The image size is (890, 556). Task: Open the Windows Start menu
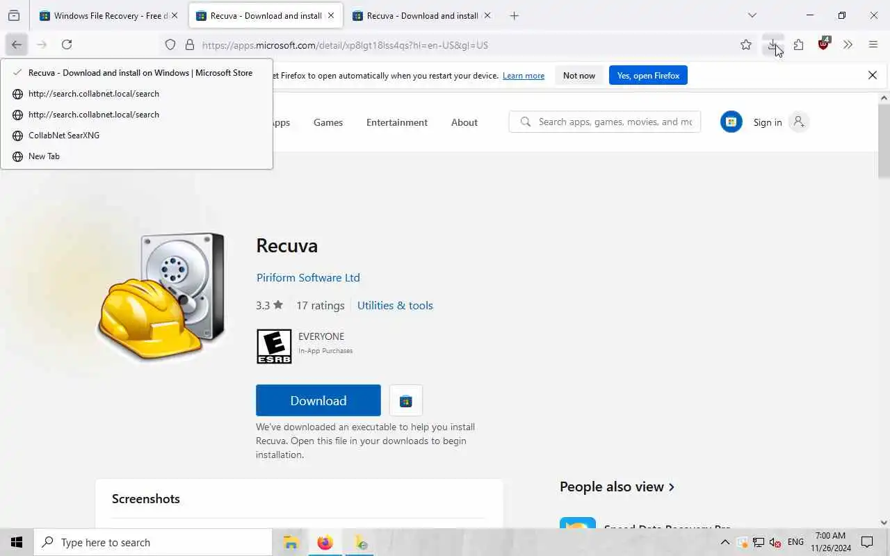(17, 542)
